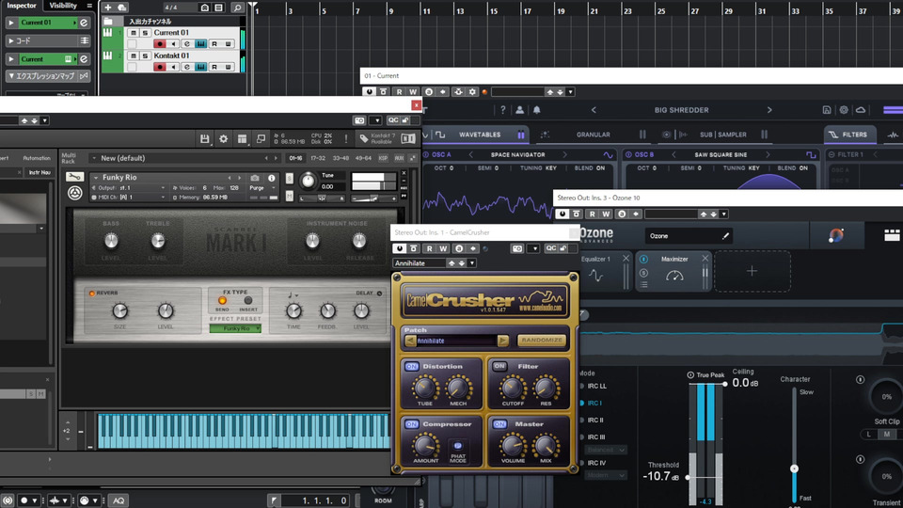This screenshot has width=903, height=508.
Task: Click the wrench icon beside Funky Rio
Action: tap(74, 177)
